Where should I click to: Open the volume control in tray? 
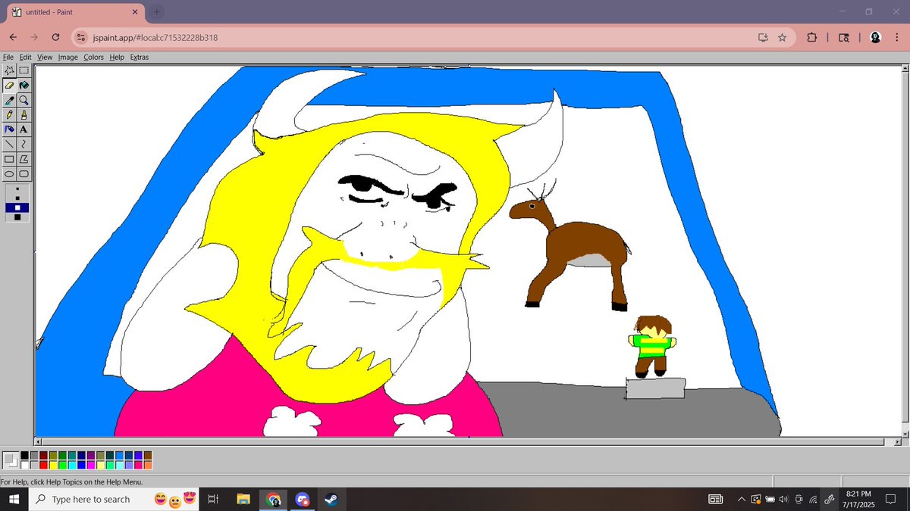pyautogui.click(x=783, y=499)
